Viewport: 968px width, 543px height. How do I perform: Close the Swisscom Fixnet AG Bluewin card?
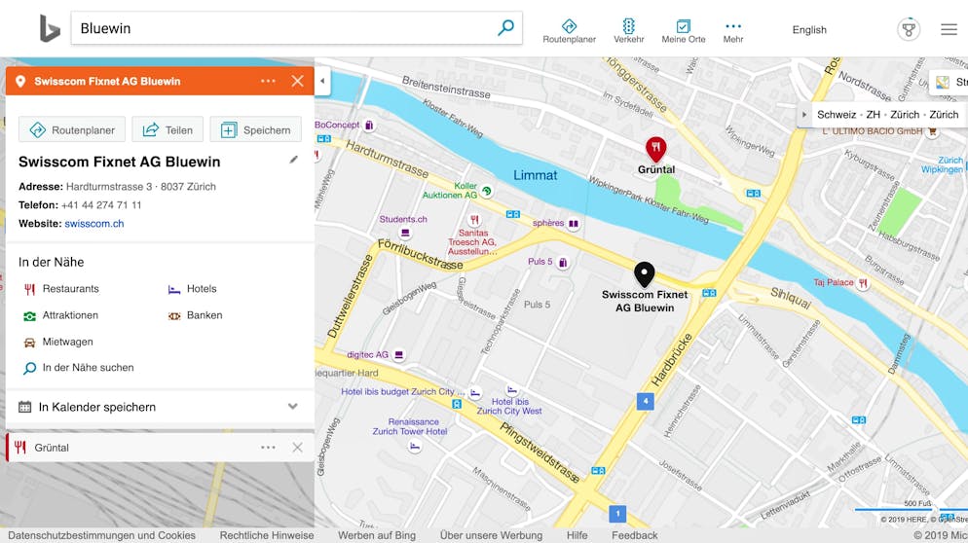coord(298,81)
